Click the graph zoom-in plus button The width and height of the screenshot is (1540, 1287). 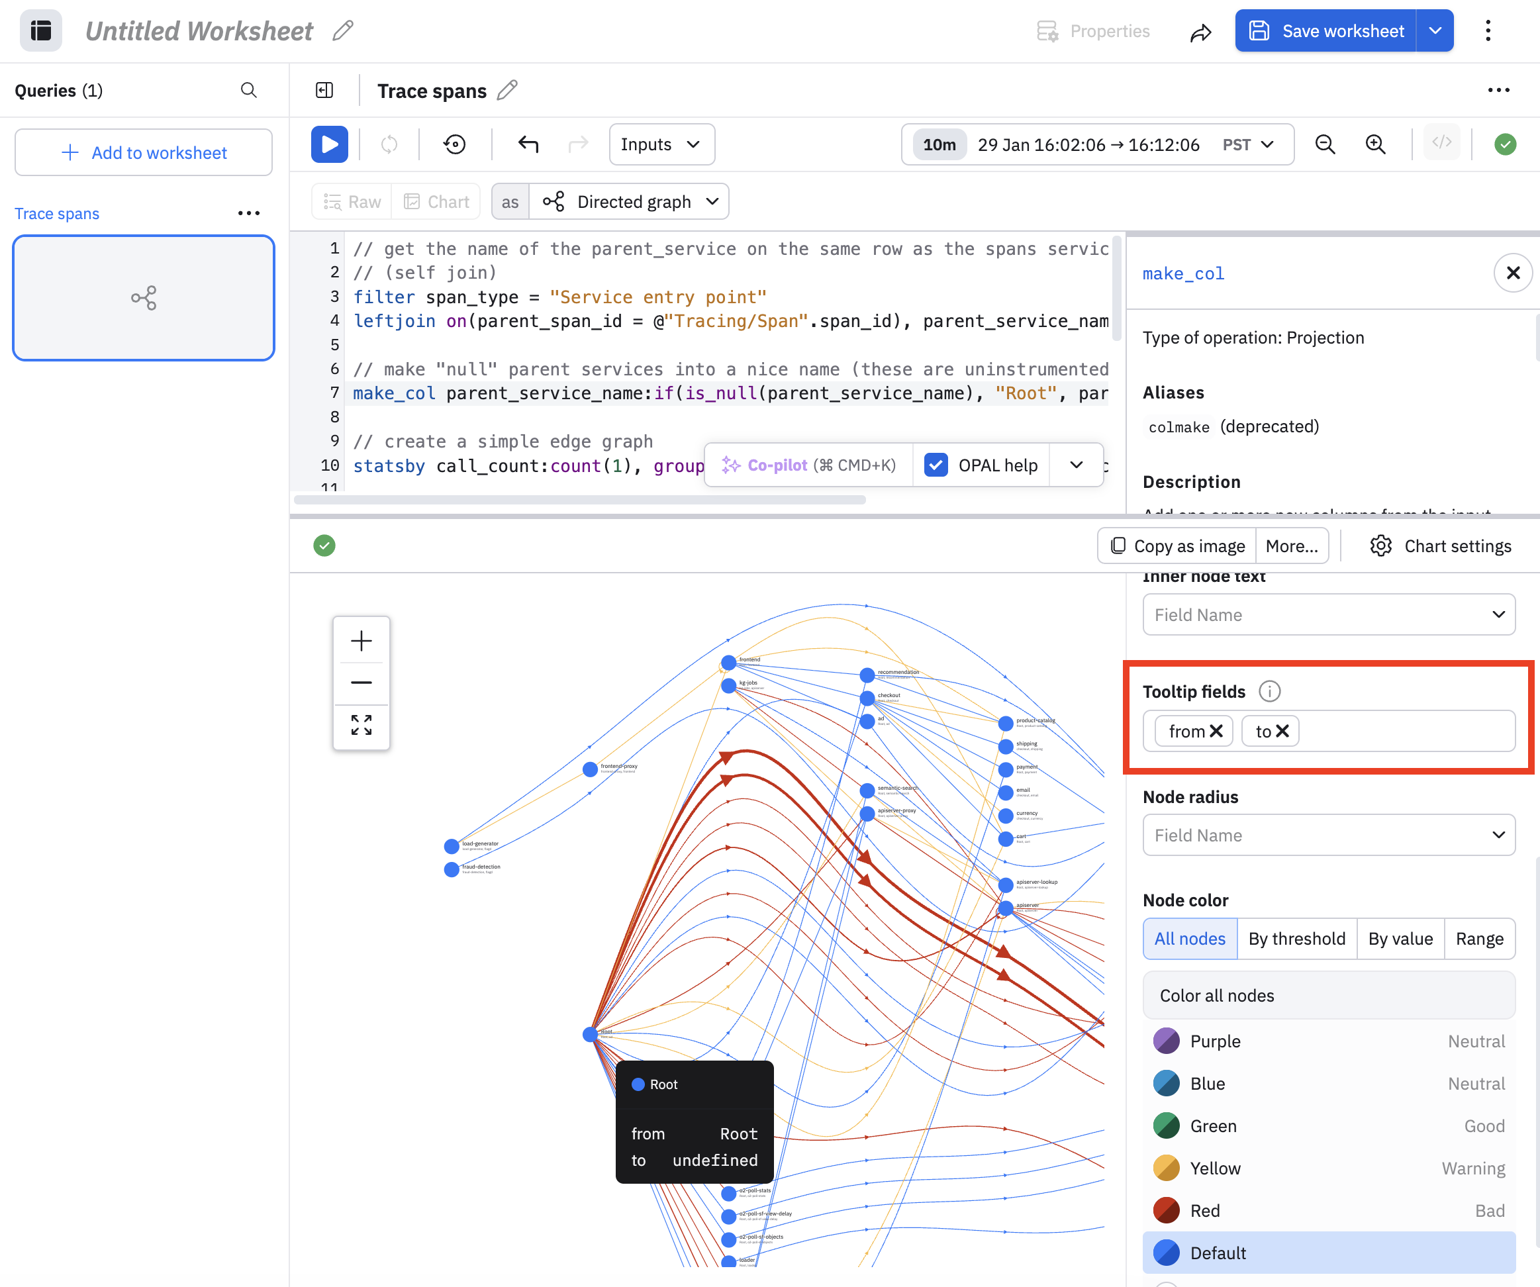(x=361, y=641)
